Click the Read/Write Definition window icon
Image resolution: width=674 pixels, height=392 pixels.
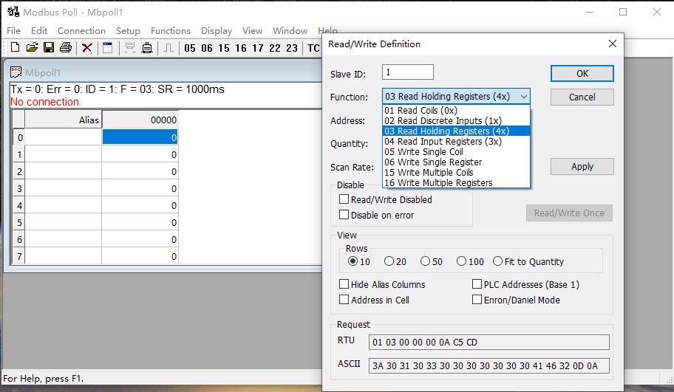point(108,48)
